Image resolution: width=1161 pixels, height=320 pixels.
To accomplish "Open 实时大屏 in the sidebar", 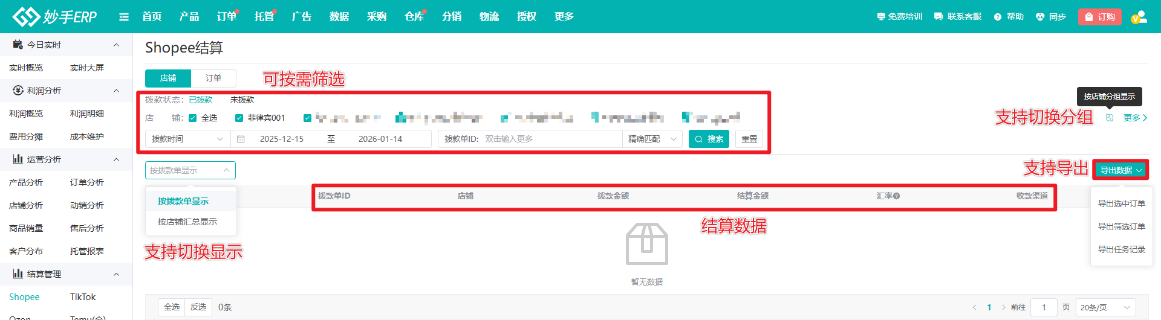I will [x=87, y=68].
